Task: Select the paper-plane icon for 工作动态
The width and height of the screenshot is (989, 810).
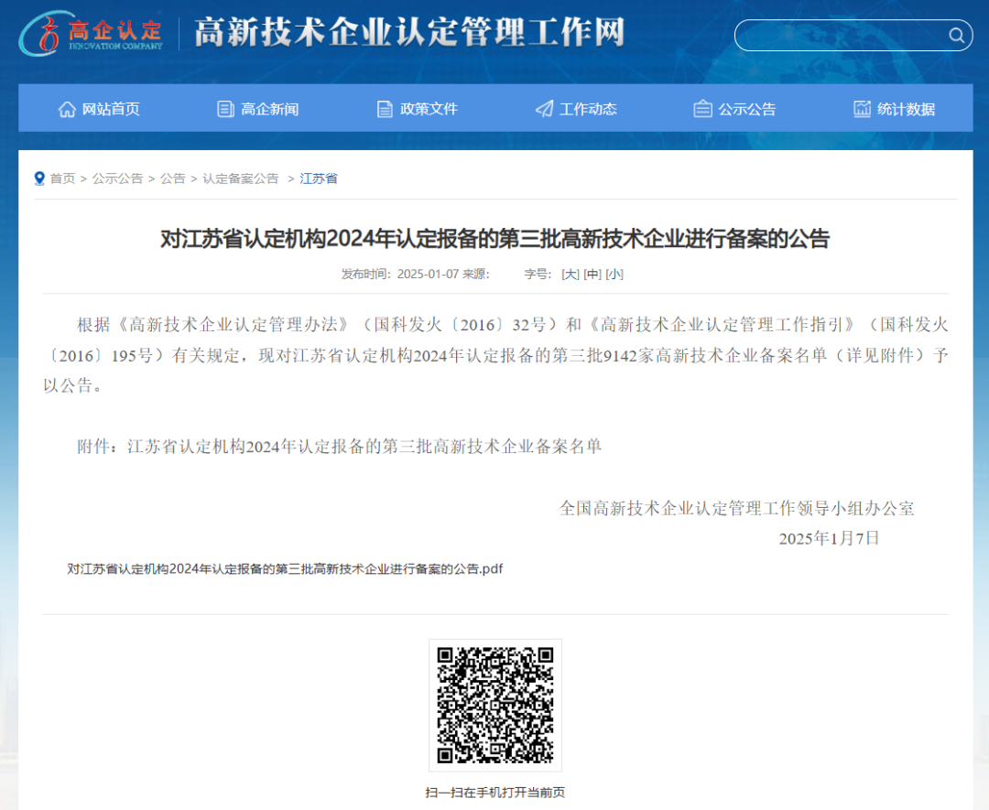Action: tap(544, 108)
